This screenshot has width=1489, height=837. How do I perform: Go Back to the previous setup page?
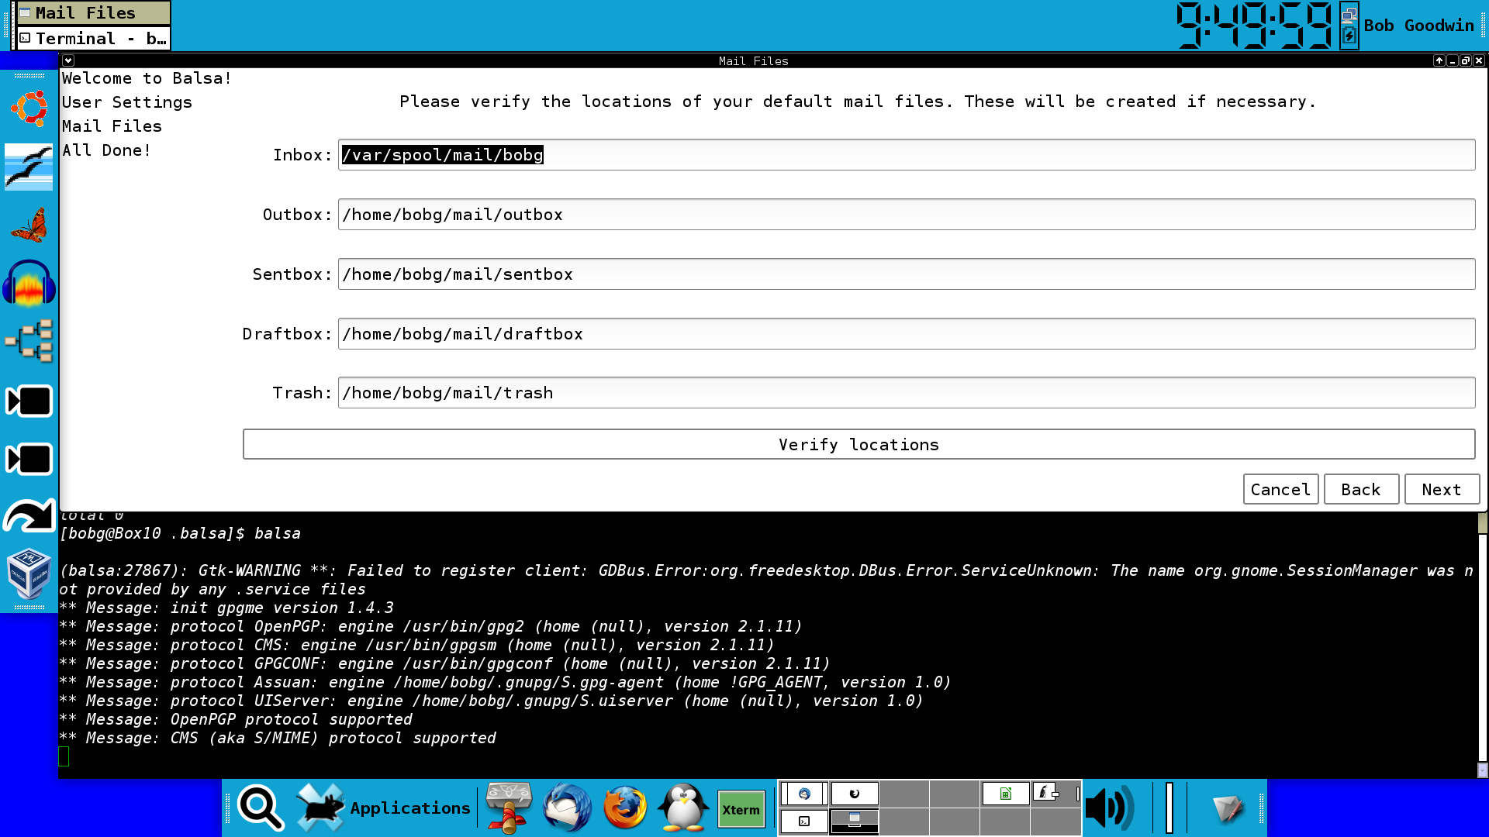click(x=1361, y=489)
